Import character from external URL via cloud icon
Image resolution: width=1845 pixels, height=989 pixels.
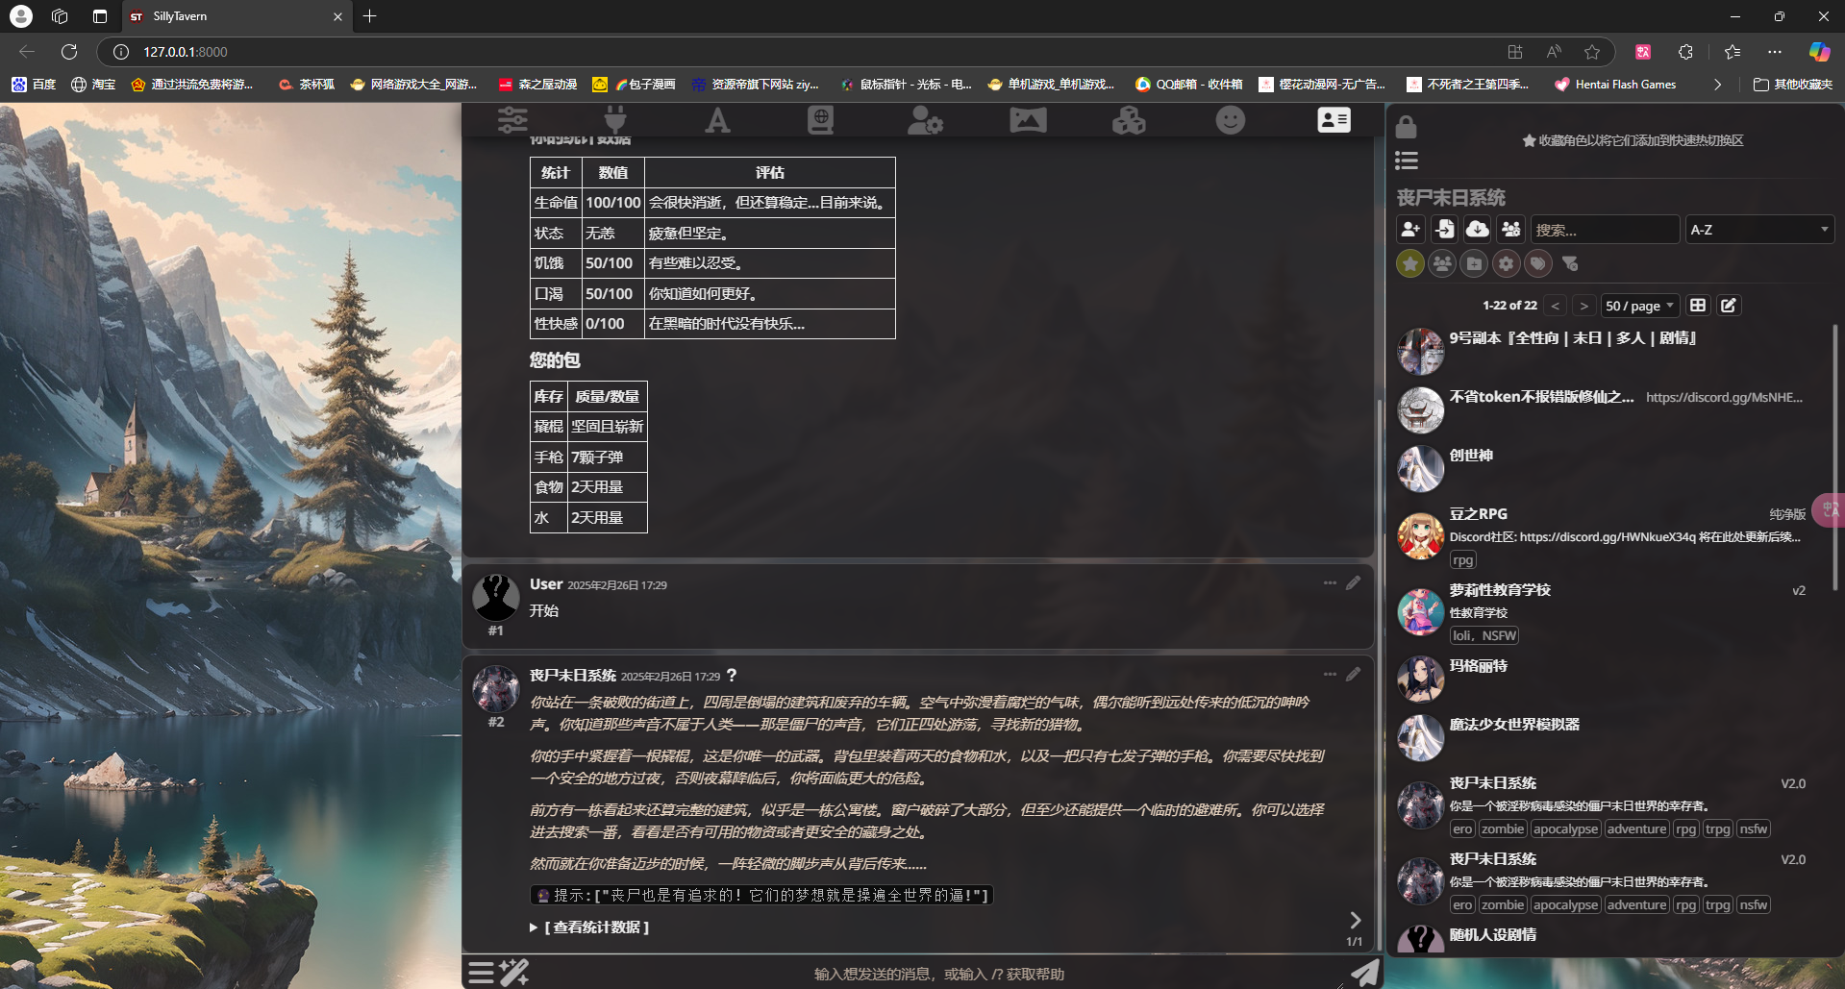click(x=1478, y=229)
